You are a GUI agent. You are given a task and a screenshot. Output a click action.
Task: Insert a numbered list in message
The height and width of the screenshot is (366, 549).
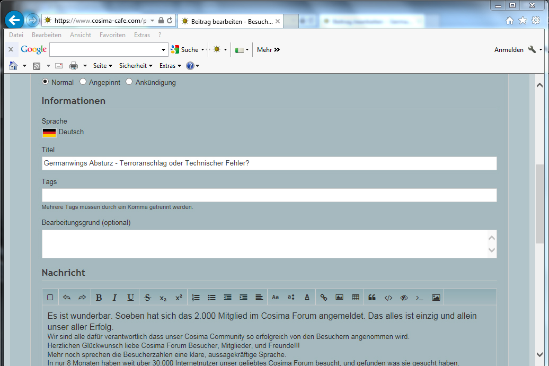point(196,298)
